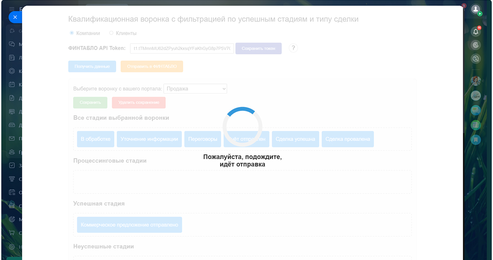Viewport: 493px width, 260px height.
Task: Open the bookmark icon in right sidebar
Action: 476,139
